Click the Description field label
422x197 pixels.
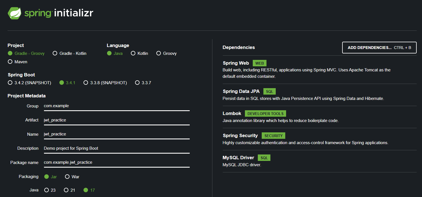coord(28,148)
